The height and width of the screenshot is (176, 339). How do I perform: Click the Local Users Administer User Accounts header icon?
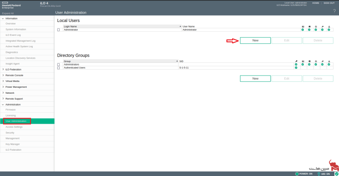click(x=329, y=27)
